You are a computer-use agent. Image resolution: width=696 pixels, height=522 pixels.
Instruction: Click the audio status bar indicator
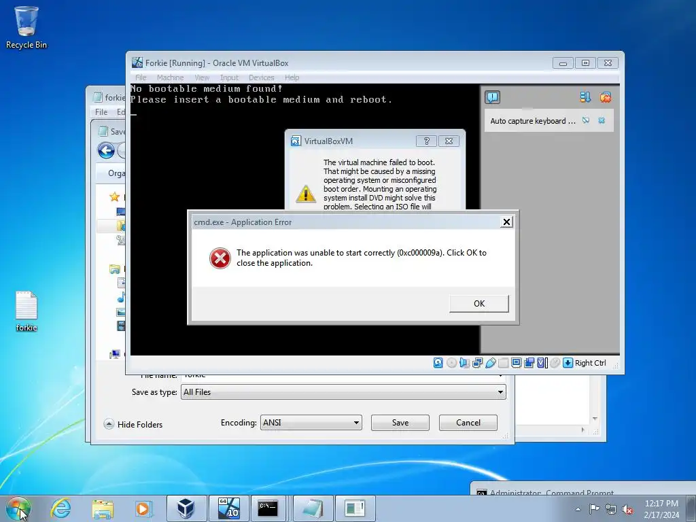464,363
